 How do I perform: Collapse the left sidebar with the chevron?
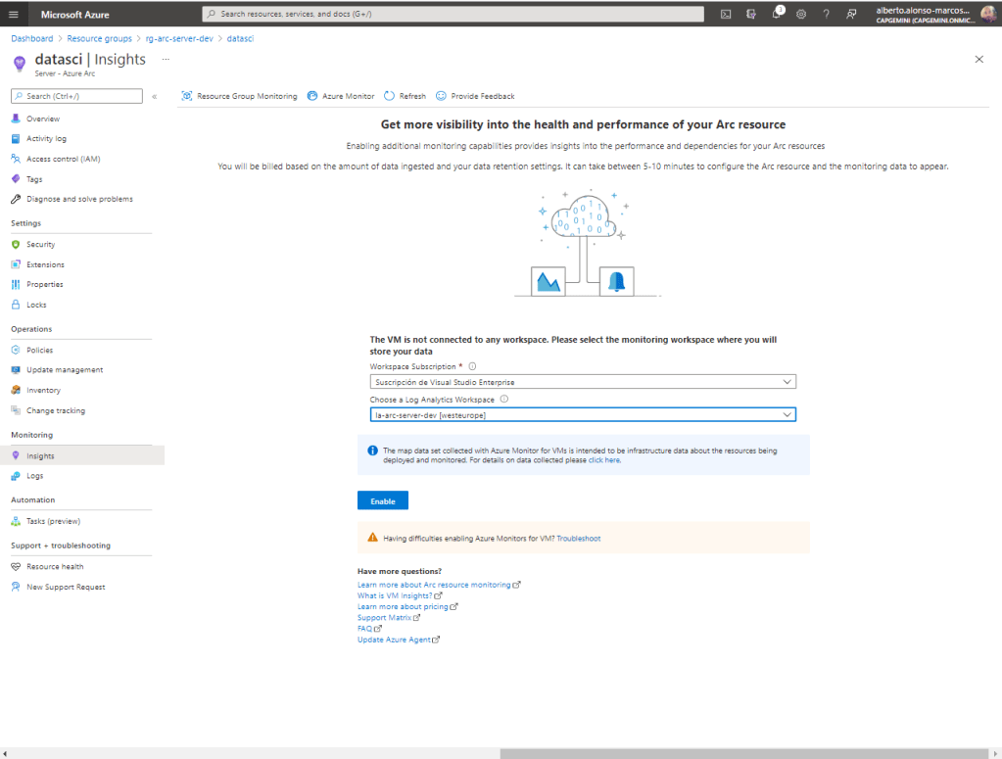point(155,96)
